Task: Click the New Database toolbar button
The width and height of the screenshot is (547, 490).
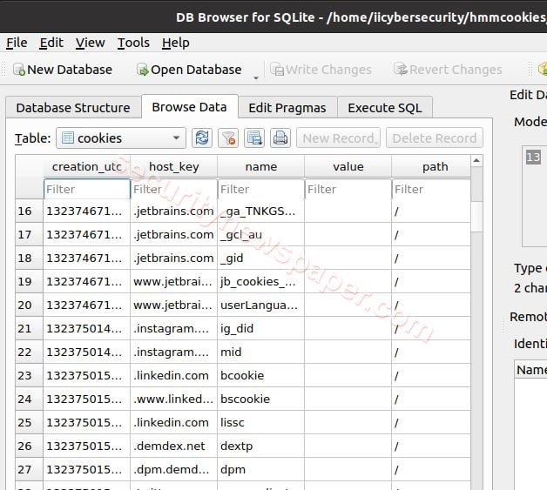Action: pos(63,70)
